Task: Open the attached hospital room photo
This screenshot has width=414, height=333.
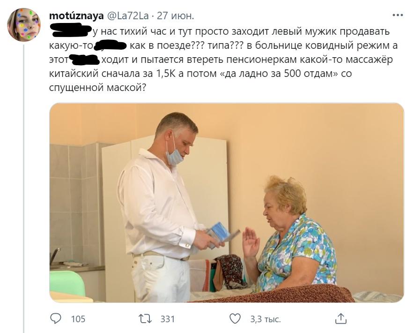Action: [227, 203]
